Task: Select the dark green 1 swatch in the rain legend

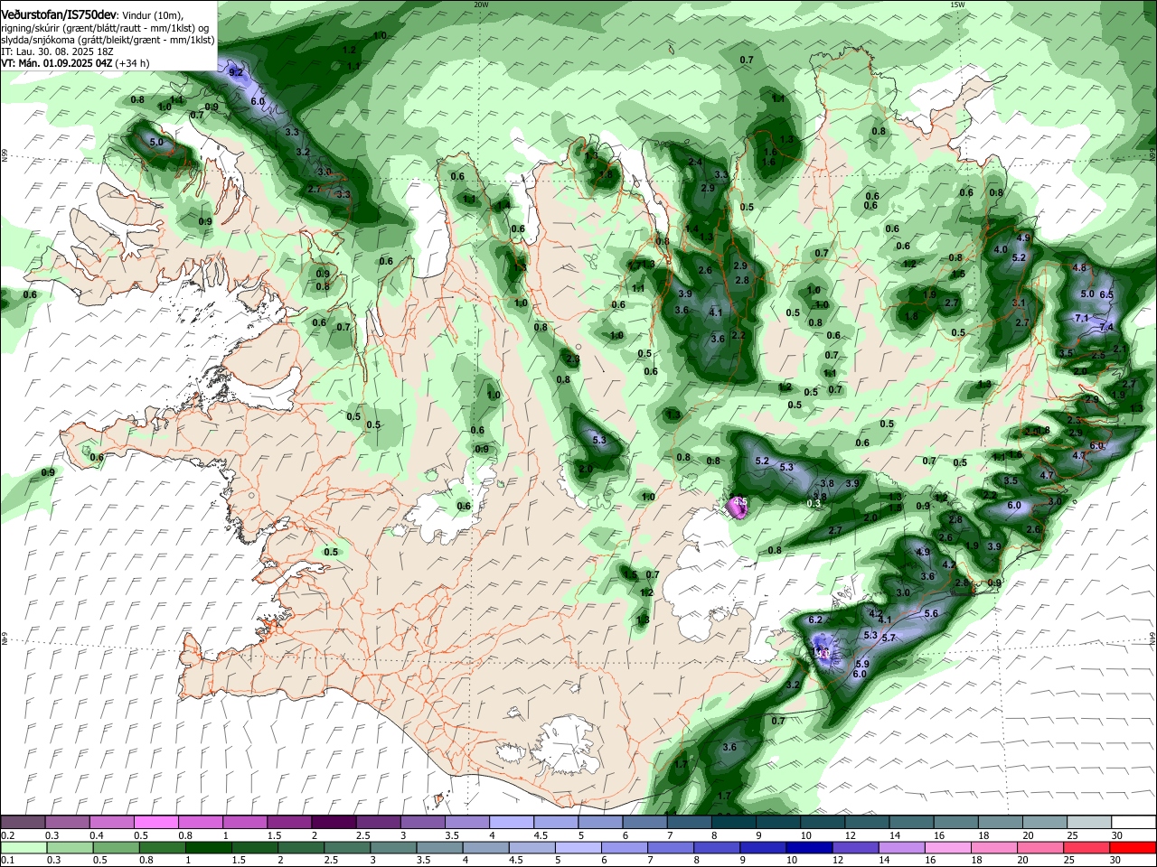Action: (209, 847)
